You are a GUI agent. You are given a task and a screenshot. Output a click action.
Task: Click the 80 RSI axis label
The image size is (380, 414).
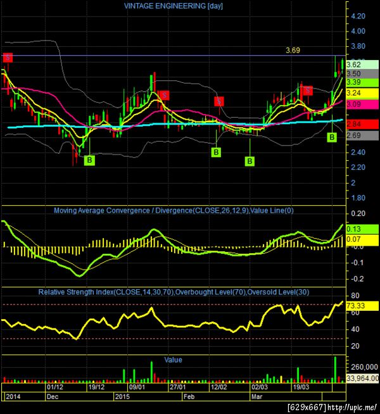355,296
